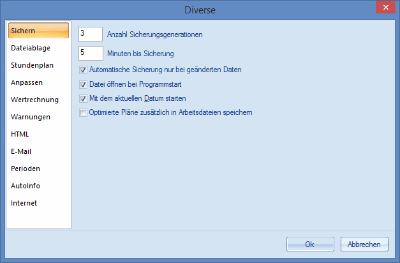The image size is (400, 263).
Task: Go to the Internet settings page
Action: coord(24,203)
